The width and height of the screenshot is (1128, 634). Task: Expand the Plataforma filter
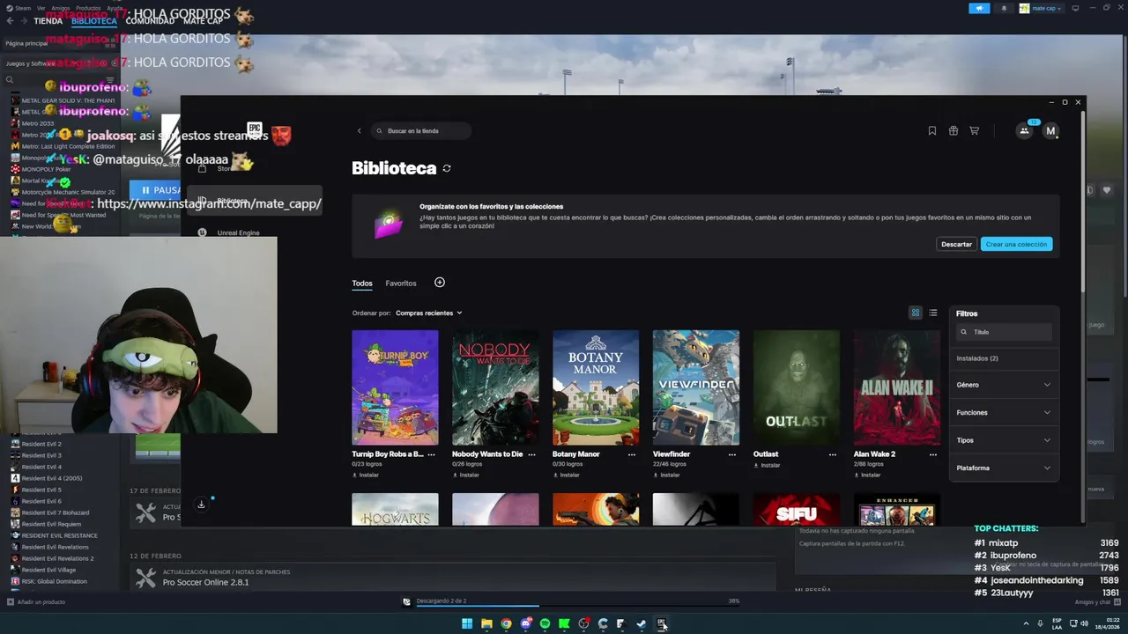click(1004, 468)
